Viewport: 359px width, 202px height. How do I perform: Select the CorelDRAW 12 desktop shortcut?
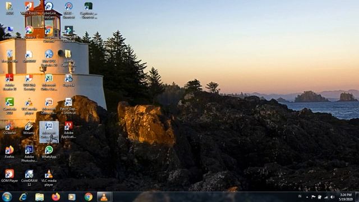coord(29,178)
